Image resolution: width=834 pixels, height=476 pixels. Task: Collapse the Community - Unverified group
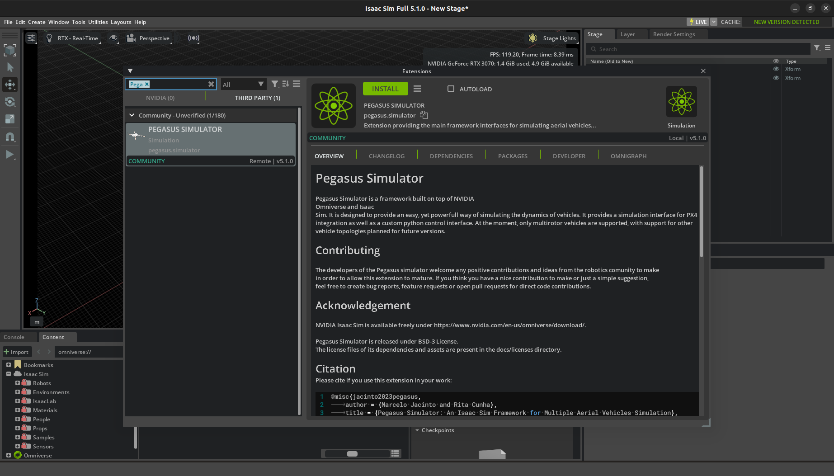pyautogui.click(x=132, y=115)
